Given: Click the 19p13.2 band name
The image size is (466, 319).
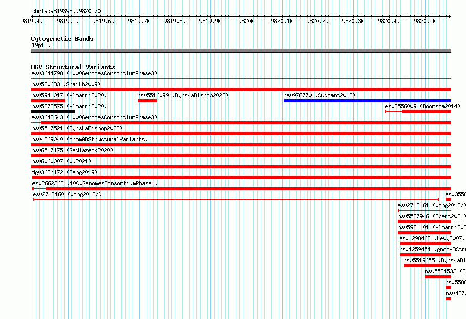Looking at the screenshot, I should coord(42,45).
